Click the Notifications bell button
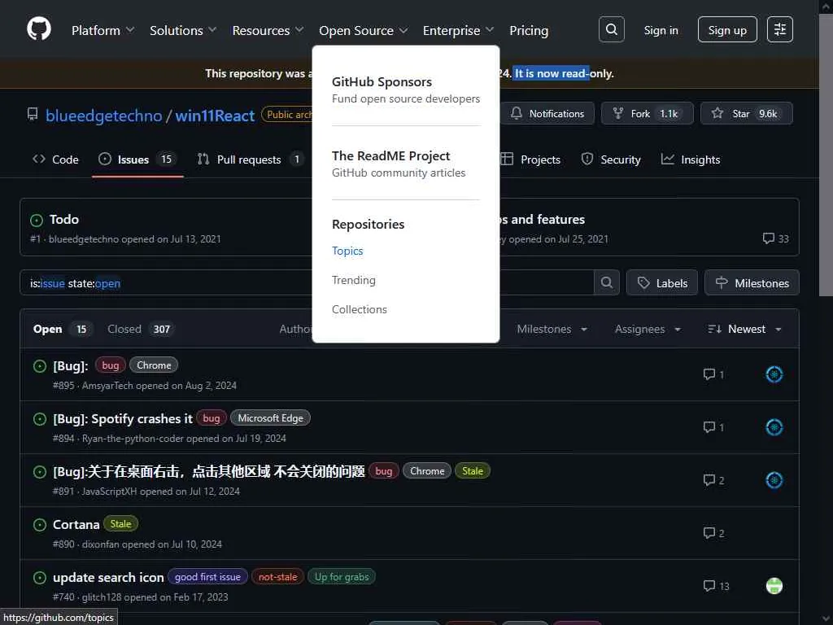833x625 pixels. (x=547, y=113)
